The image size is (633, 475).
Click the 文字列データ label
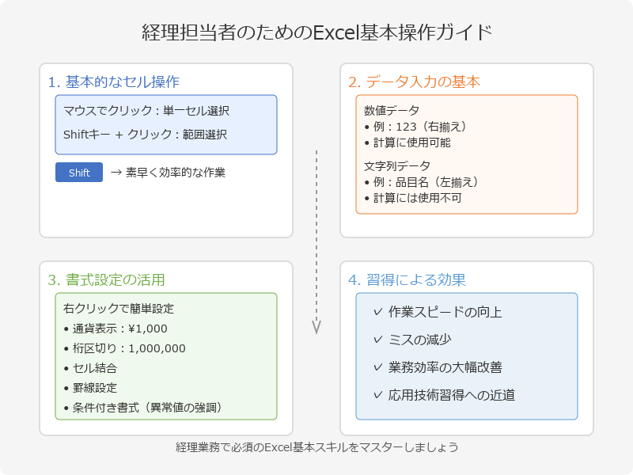(397, 166)
